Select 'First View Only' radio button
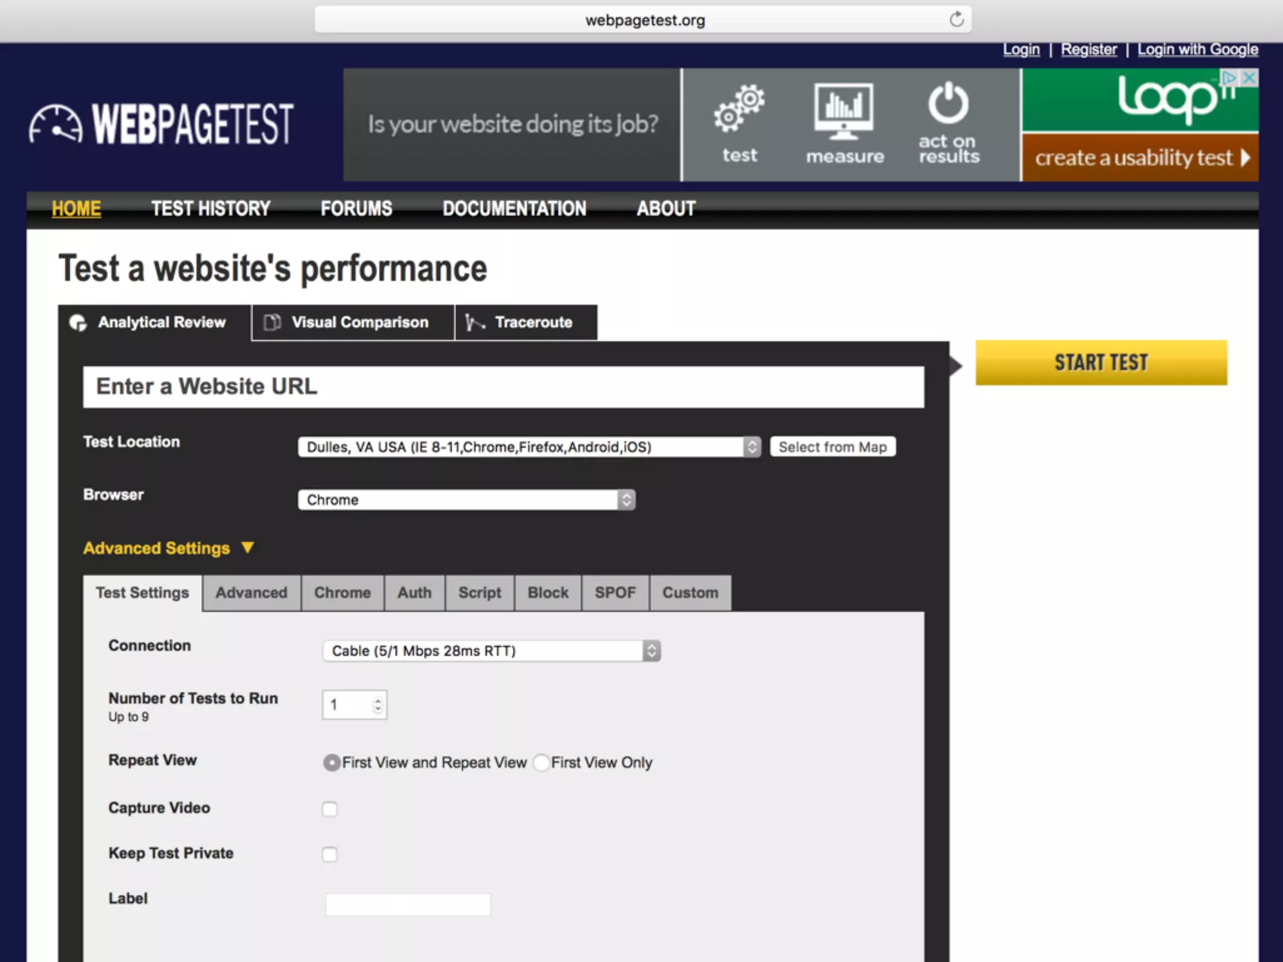 pos(541,762)
